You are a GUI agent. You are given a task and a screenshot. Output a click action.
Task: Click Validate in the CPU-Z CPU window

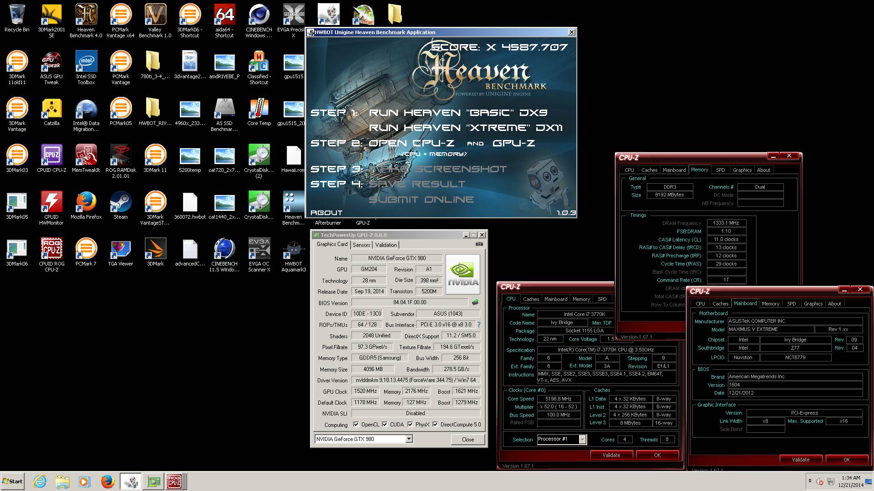[611, 455]
